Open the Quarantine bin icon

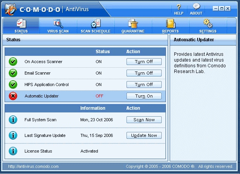click(133, 23)
